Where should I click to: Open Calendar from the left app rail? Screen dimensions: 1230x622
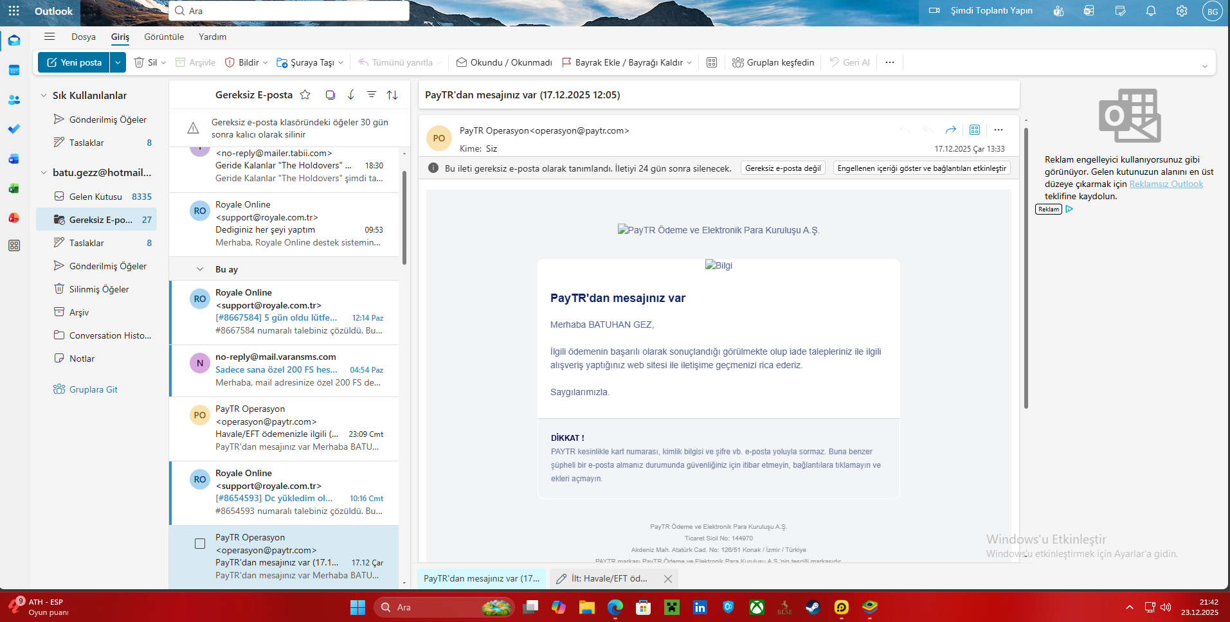(14, 70)
